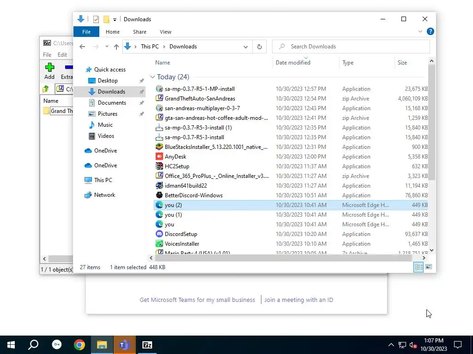Click the idman641build22 file icon
This screenshot has width=473, height=354.
tap(159, 185)
